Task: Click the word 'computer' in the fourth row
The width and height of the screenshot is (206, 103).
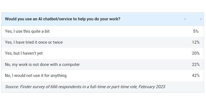Action: coord(71,65)
